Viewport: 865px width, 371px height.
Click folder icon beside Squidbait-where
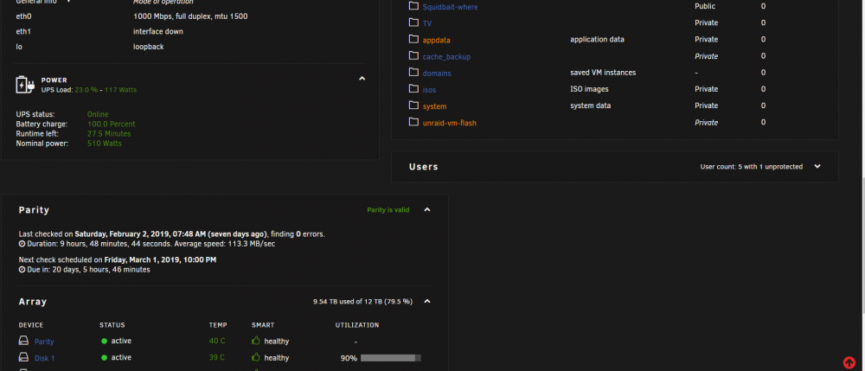(x=413, y=6)
